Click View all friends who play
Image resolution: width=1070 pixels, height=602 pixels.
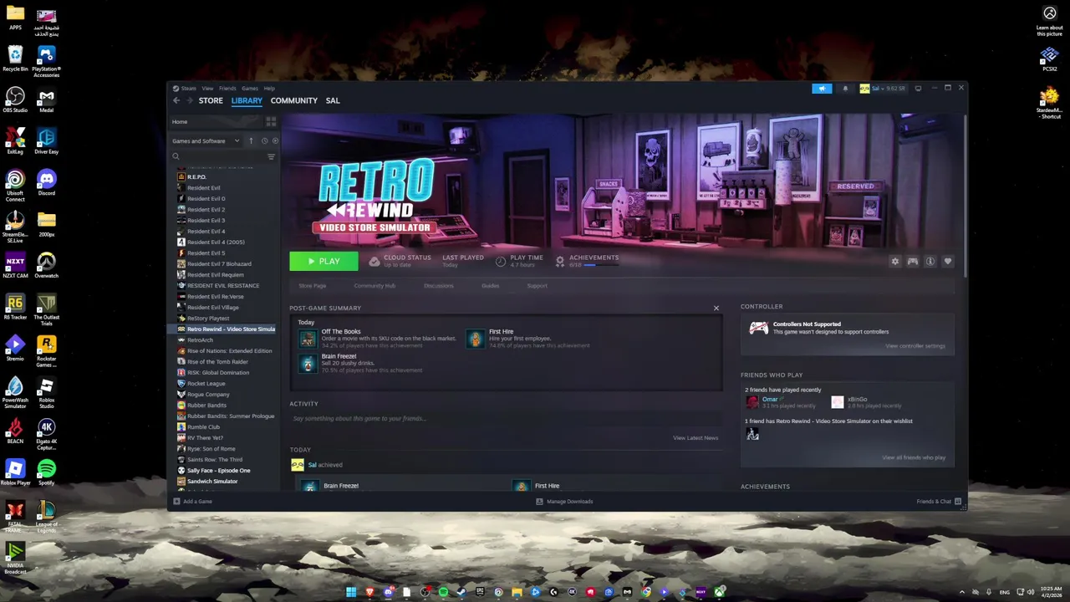(x=914, y=457)
